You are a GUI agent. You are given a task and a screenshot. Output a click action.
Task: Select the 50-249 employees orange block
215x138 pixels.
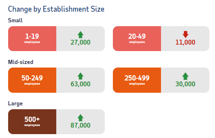tap(32, 80)
